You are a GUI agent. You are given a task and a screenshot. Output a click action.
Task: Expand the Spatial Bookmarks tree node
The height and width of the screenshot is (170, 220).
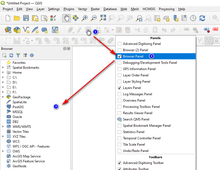coord(3,67)
